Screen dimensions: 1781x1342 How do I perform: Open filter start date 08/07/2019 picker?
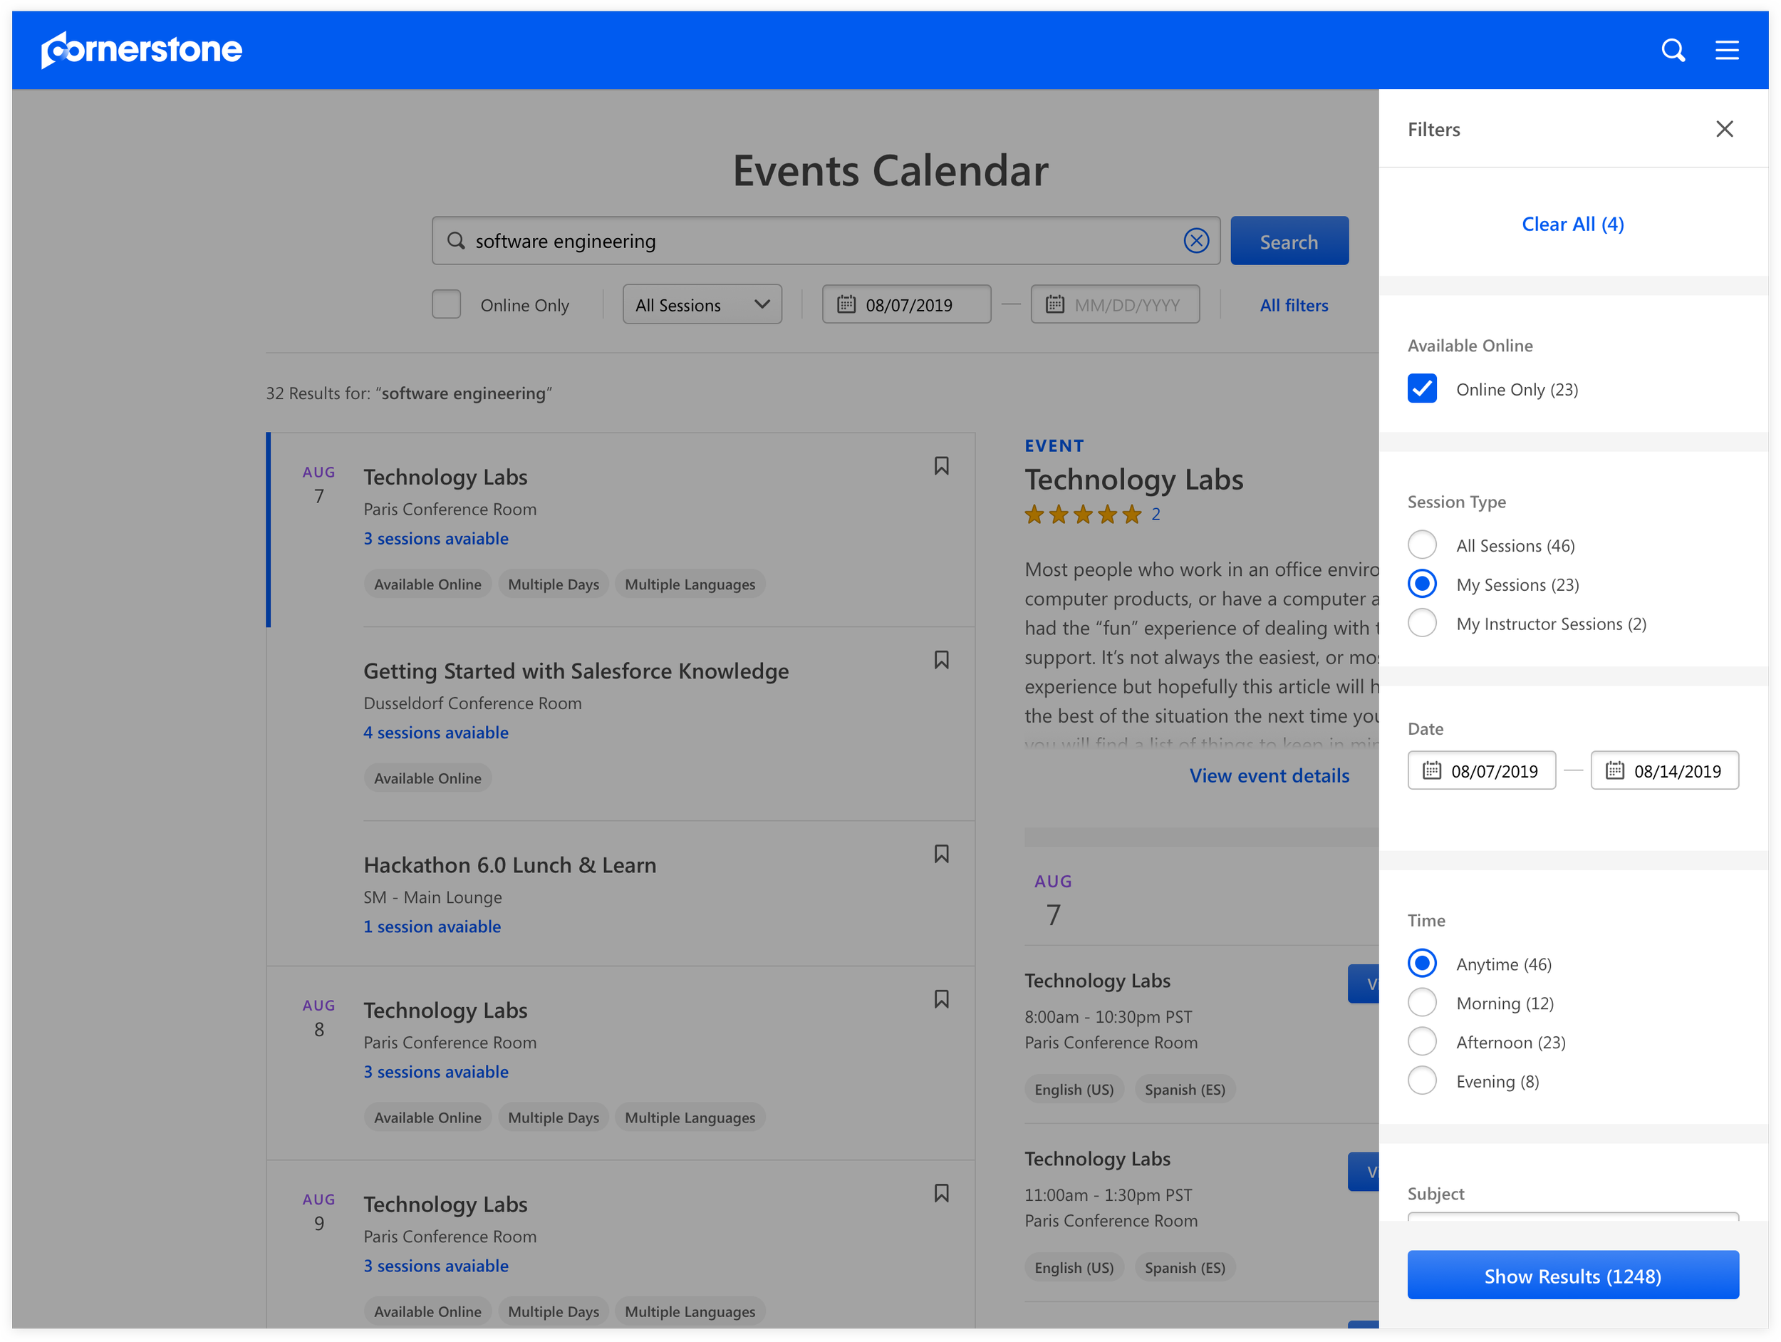[x=1482, y=771]
